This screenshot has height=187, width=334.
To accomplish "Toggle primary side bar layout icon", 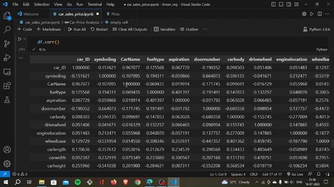I will coord(273,4).
